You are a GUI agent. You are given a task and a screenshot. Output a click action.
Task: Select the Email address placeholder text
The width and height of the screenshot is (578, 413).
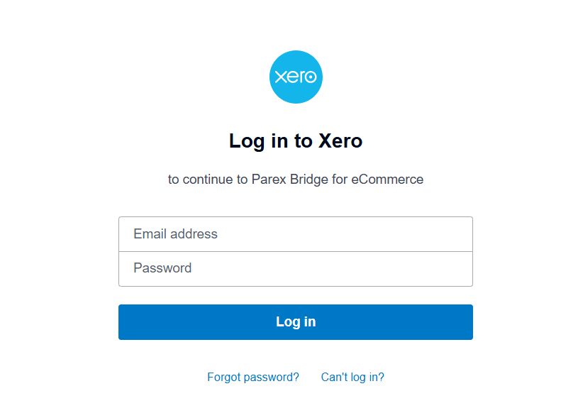tap(176, 234)
